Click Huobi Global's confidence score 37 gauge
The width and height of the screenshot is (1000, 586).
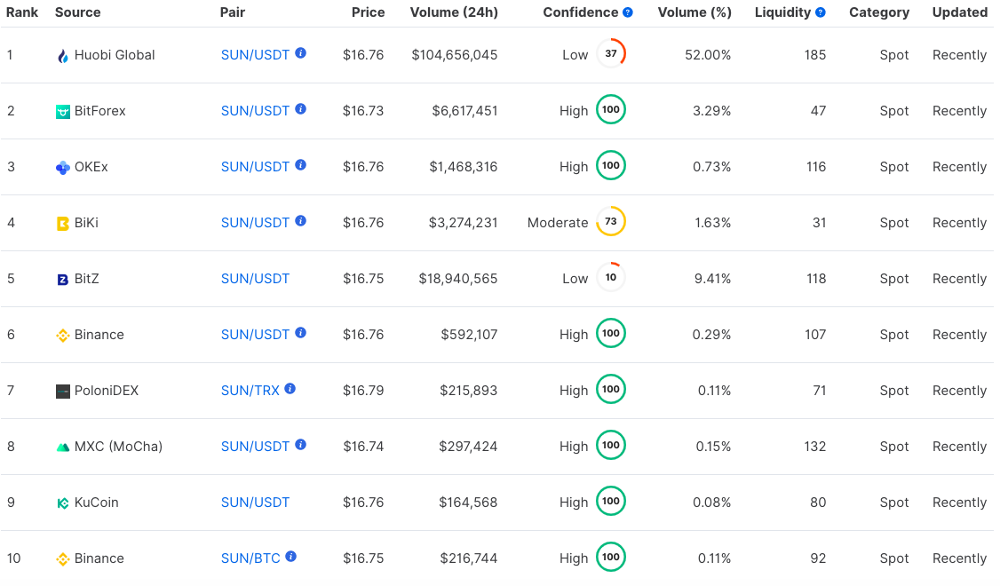[611, 54]
